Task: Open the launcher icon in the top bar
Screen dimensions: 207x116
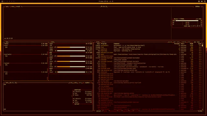Action: pos(2,1)
